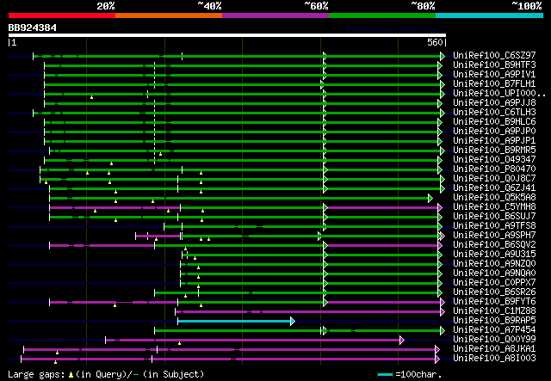Click the UniRef100_A9PJP0 label
The height and width of the screenshot is (381, 551).
494,132
